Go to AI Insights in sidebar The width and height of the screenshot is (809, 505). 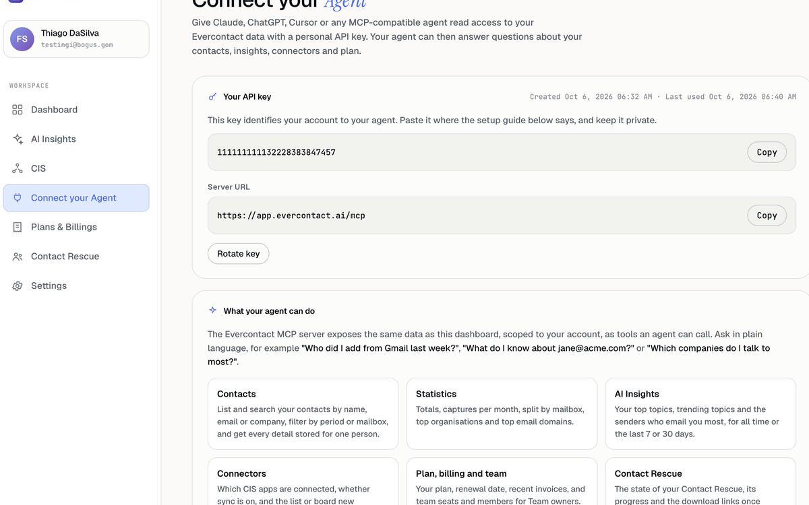pos(76,139)
